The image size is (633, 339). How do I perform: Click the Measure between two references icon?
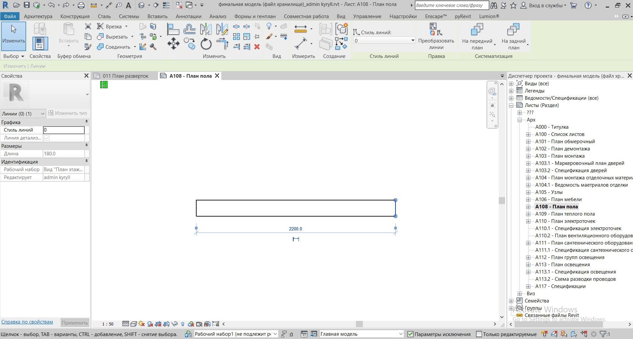(301, 29)
